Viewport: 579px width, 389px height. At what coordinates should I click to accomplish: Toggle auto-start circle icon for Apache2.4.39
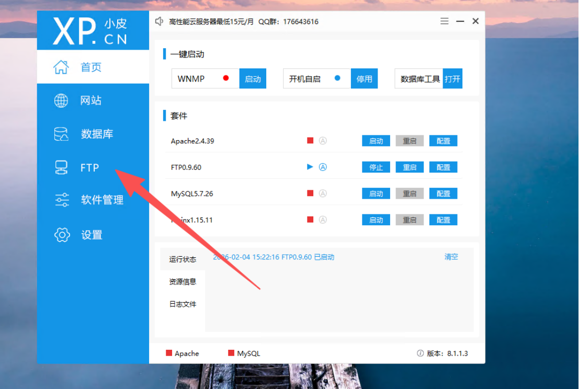[x=323, y=141]
